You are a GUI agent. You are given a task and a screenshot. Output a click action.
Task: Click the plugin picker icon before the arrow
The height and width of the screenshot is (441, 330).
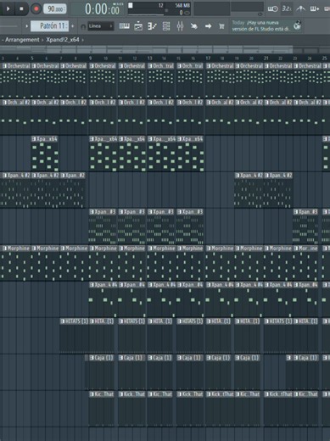(194, 26)
